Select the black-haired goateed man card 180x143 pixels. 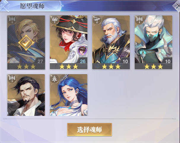point(26,95)
